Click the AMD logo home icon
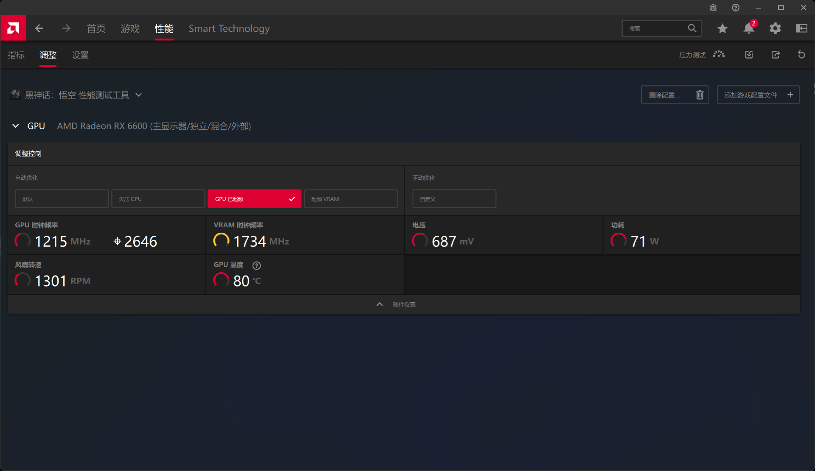Screen dimensions: 815x471 click(x=13, y=28)
